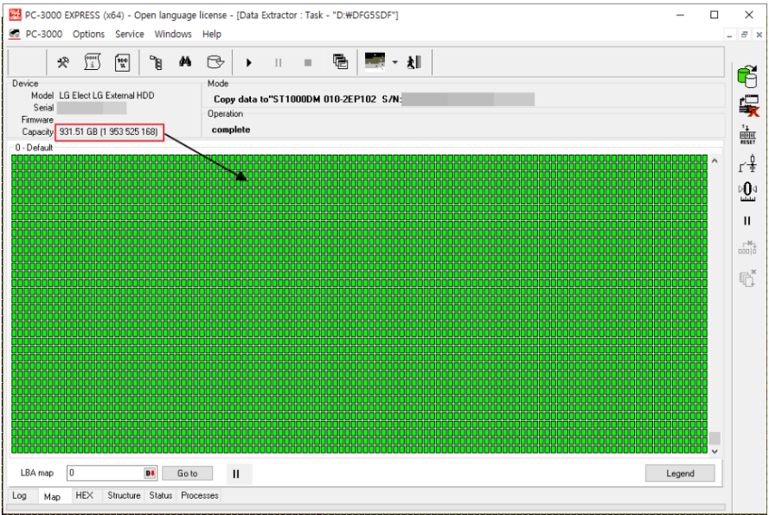Click the model text LG External HDD
The width and height of the screenshot is (769, 515).
pyautogui.click(x=107, y=96)
